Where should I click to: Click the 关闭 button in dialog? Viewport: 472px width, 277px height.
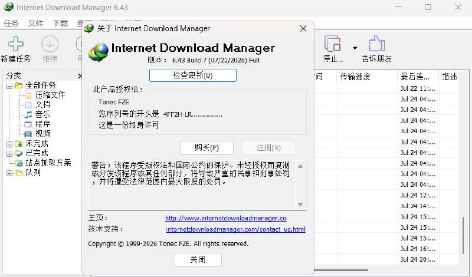[x=198, y=259]
